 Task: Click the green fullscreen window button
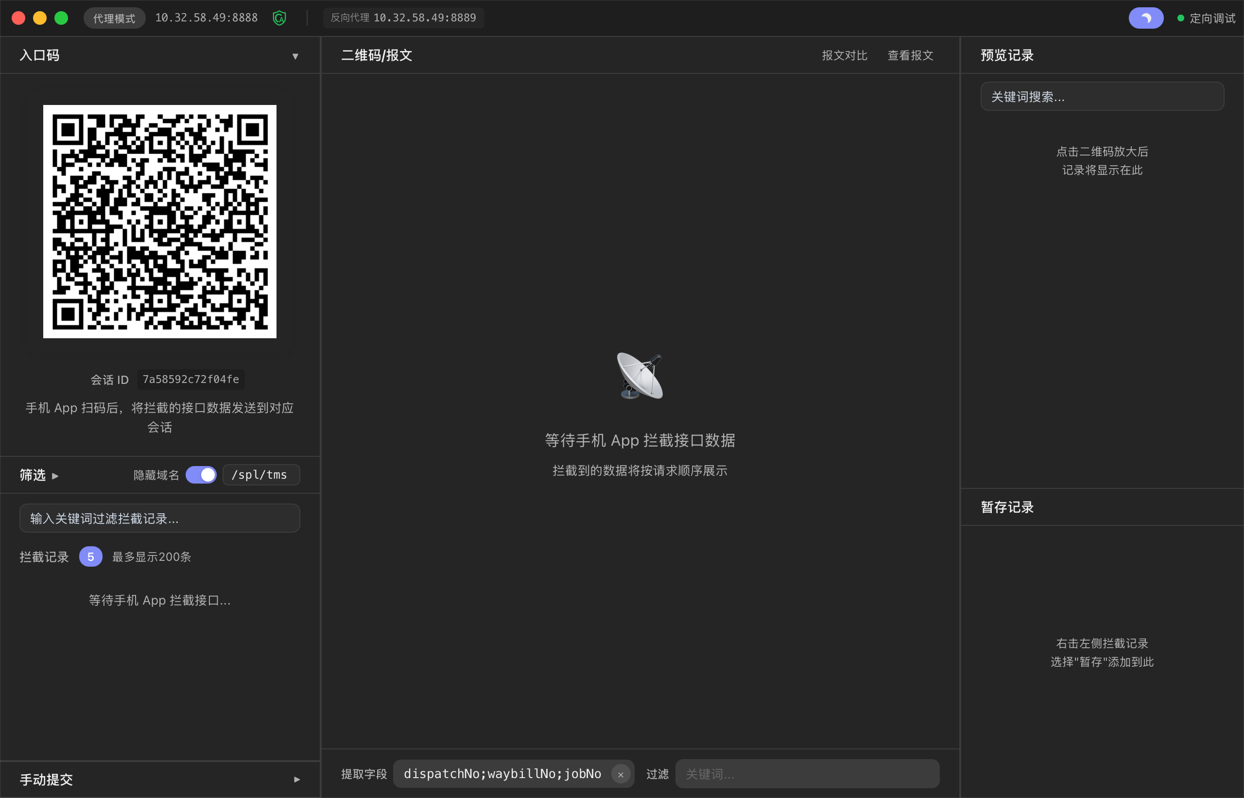coord(61,18)
